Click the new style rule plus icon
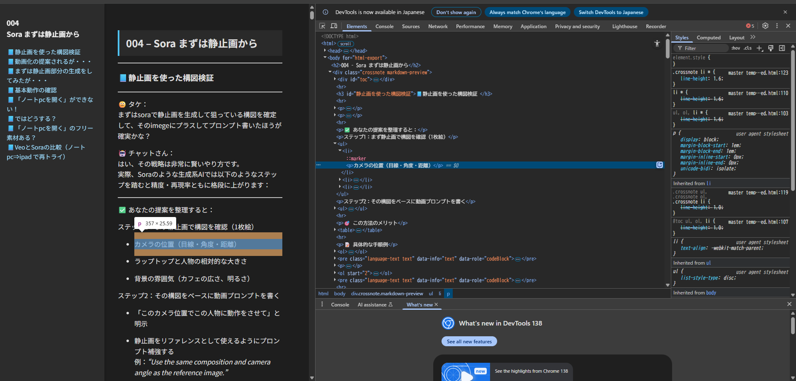This screenshot has width=796, height=381. coord(759,48)
